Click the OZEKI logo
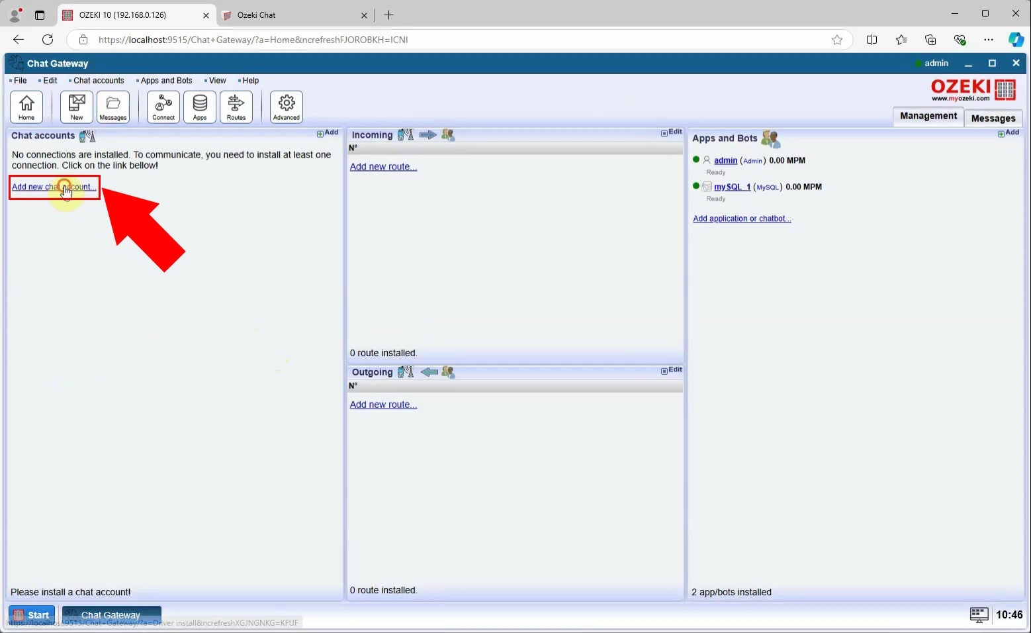1031x633 pixels. coord(973,89)
